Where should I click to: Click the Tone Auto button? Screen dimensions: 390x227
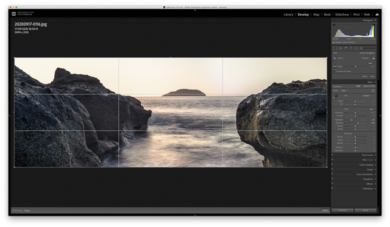371,110
